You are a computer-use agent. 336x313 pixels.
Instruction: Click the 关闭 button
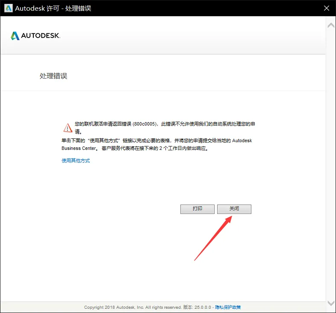[234, 209]
